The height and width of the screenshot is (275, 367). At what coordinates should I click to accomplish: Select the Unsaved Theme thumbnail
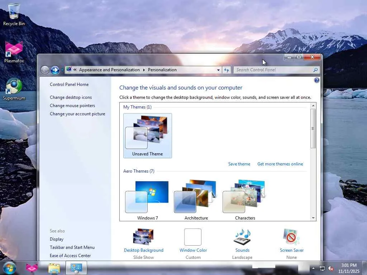click(147, 136)
